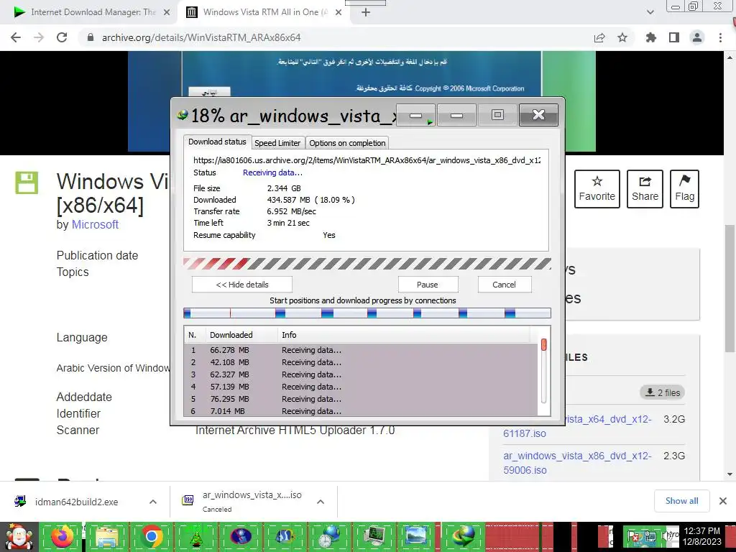Click the browser forward arrow
The width and height of the screenshot is (736, 552).
point(39,37)
